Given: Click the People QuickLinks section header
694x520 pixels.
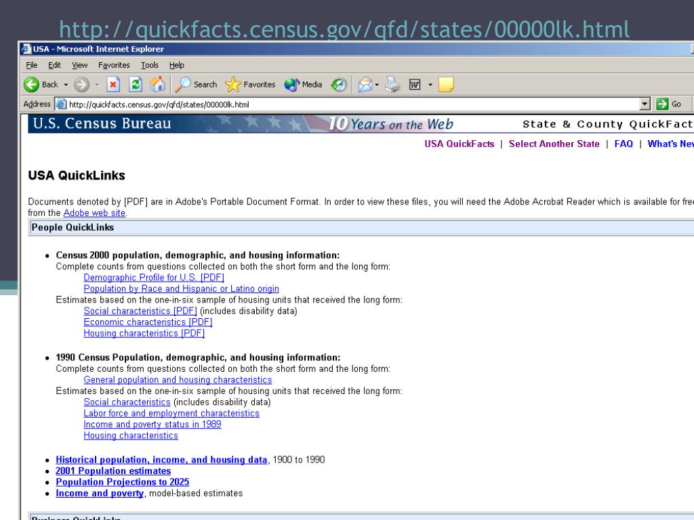Looking at the screenshot, I should (361, 227).
